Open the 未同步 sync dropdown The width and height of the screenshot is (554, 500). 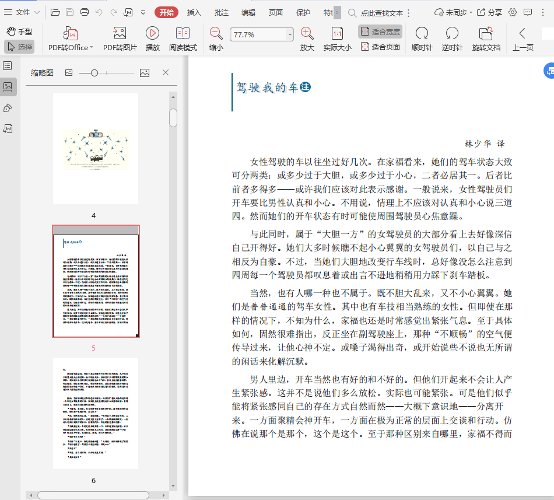(x=453, y=13)
